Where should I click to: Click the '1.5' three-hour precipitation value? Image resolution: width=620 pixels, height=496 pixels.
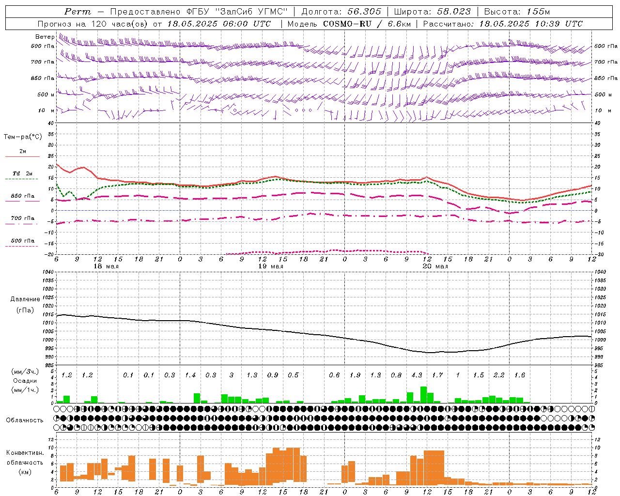pos(479,375)
